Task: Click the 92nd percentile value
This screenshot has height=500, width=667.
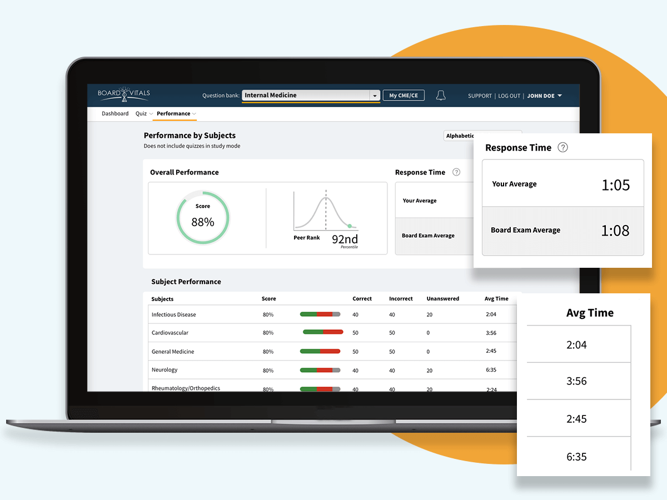Action: (x=345, y=239)
